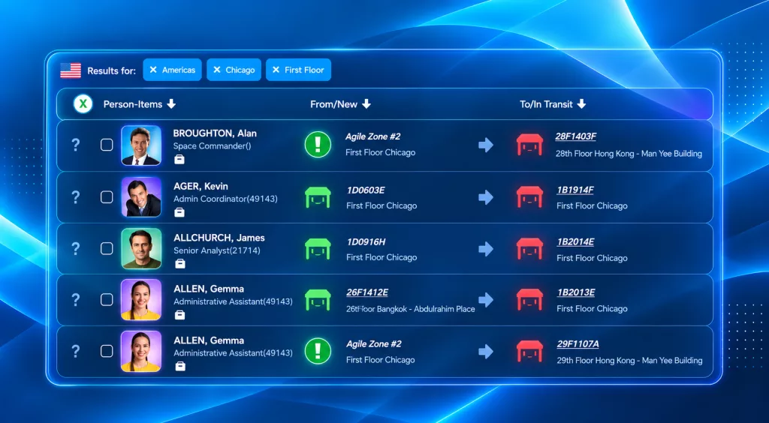Remove the Chicago filter chip
769x423 pixels.
(217, 70)
